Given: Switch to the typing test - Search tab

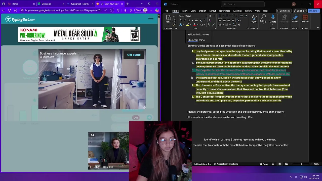Looking at the screenshot, I should tap(80, 4).
